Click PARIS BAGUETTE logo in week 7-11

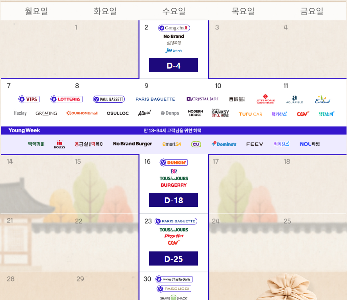point(155,99)
